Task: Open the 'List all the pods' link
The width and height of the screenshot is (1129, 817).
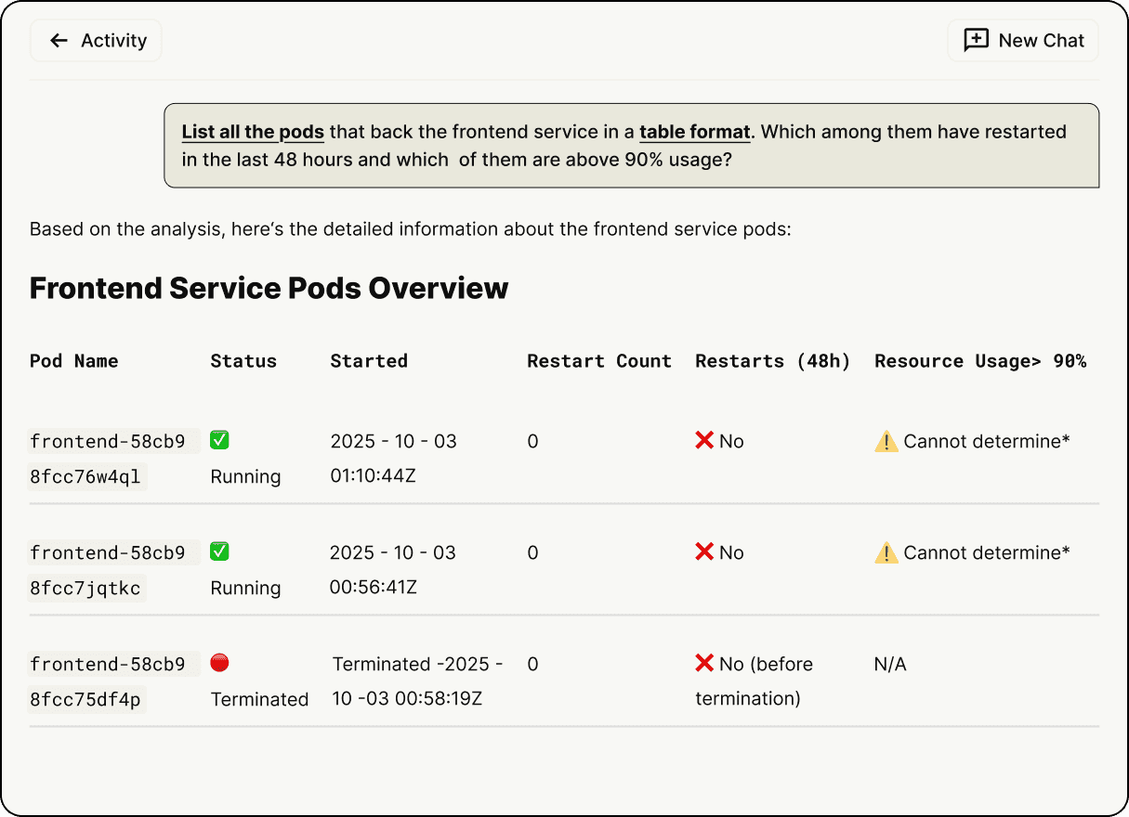Action: pyautogui.click(x=253, y=132)
